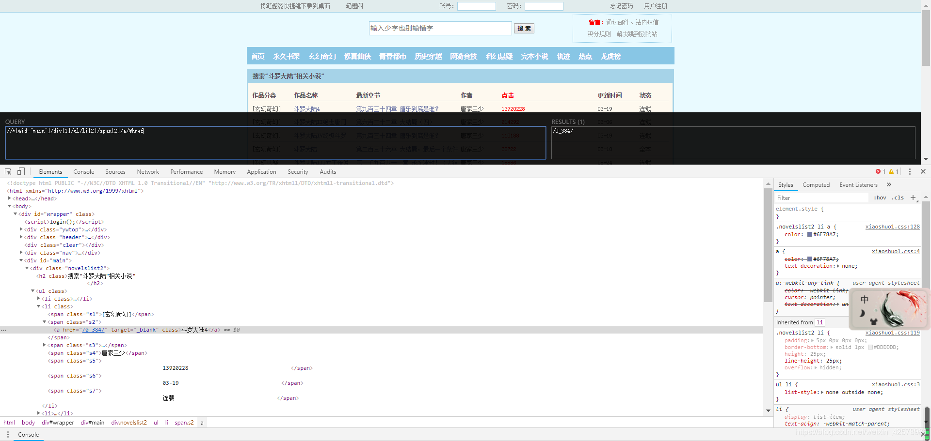Open the 忘记密码 link
931x441 pixels.
click(621, 6)
